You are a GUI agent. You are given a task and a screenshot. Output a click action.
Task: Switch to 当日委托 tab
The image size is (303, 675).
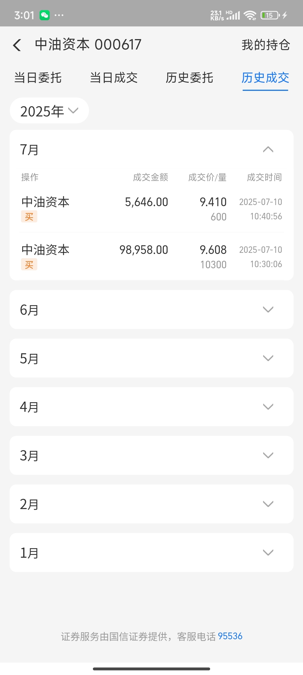pos(38,78)
